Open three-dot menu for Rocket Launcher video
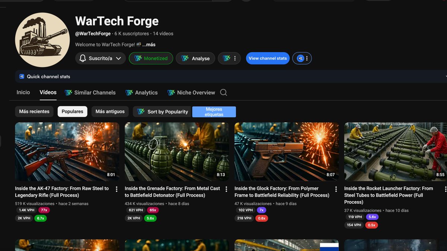This screenshot has height=251, width=447. tap(446, 189)
